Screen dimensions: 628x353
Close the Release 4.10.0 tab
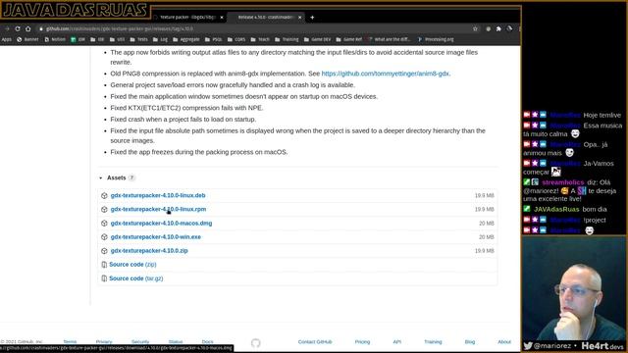(299, 18)
